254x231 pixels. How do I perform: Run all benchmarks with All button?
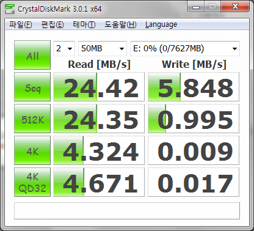32,55
